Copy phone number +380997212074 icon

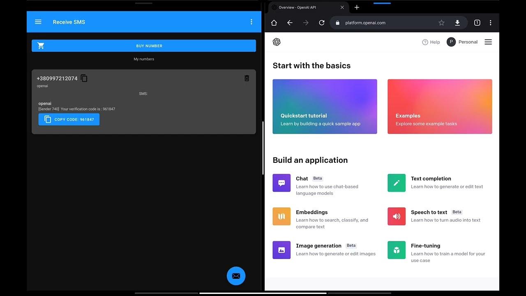point(84,78)
